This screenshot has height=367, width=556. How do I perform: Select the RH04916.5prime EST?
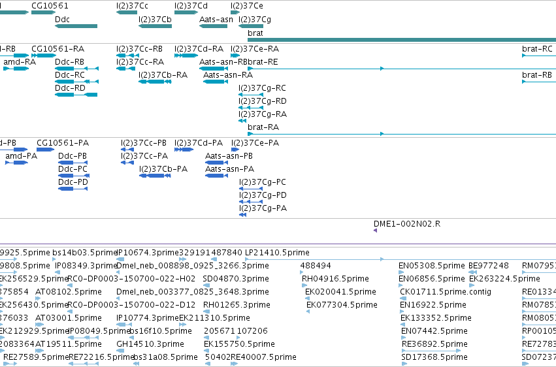[303, 286]
